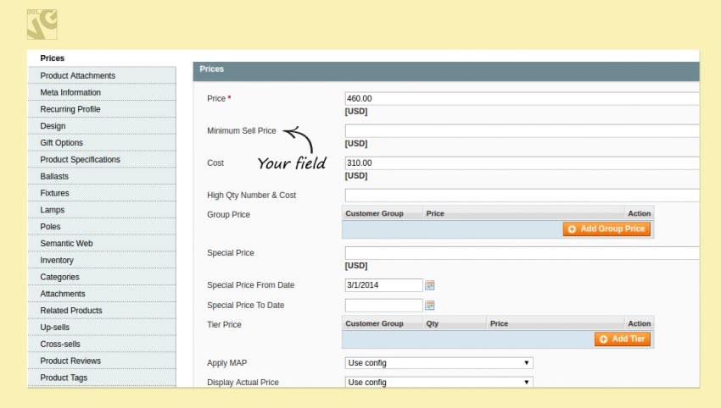
Task: Open the Special Price From Date calendar icon
Action: click(x=430, y=285)
